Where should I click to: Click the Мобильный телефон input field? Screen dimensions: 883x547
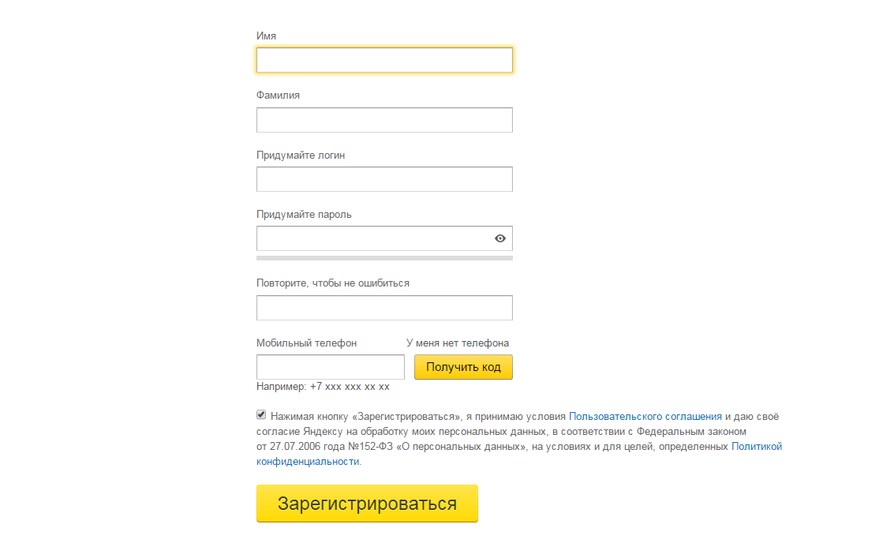pyautogui.click(x=330, y=367)
